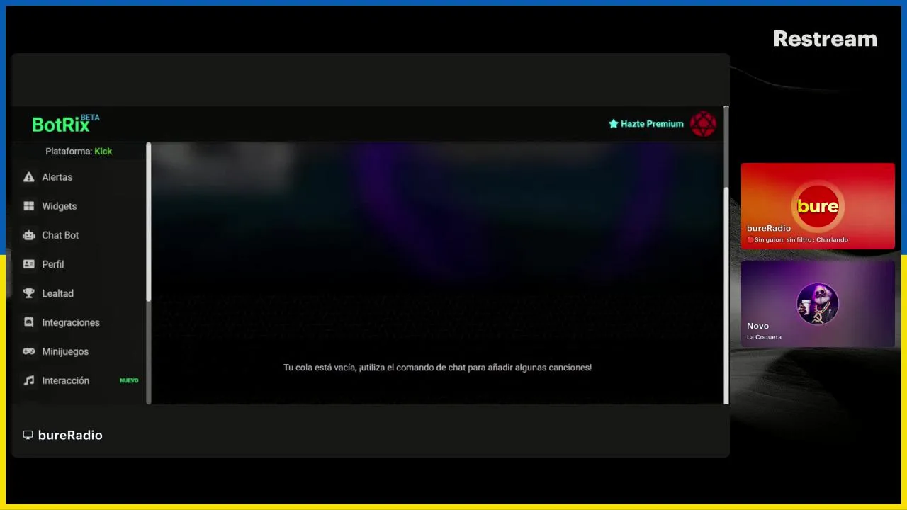Select the Novo La Coqueta thumbnail
This screenshot has height=510, width=907.
click(x=818, y=304)
